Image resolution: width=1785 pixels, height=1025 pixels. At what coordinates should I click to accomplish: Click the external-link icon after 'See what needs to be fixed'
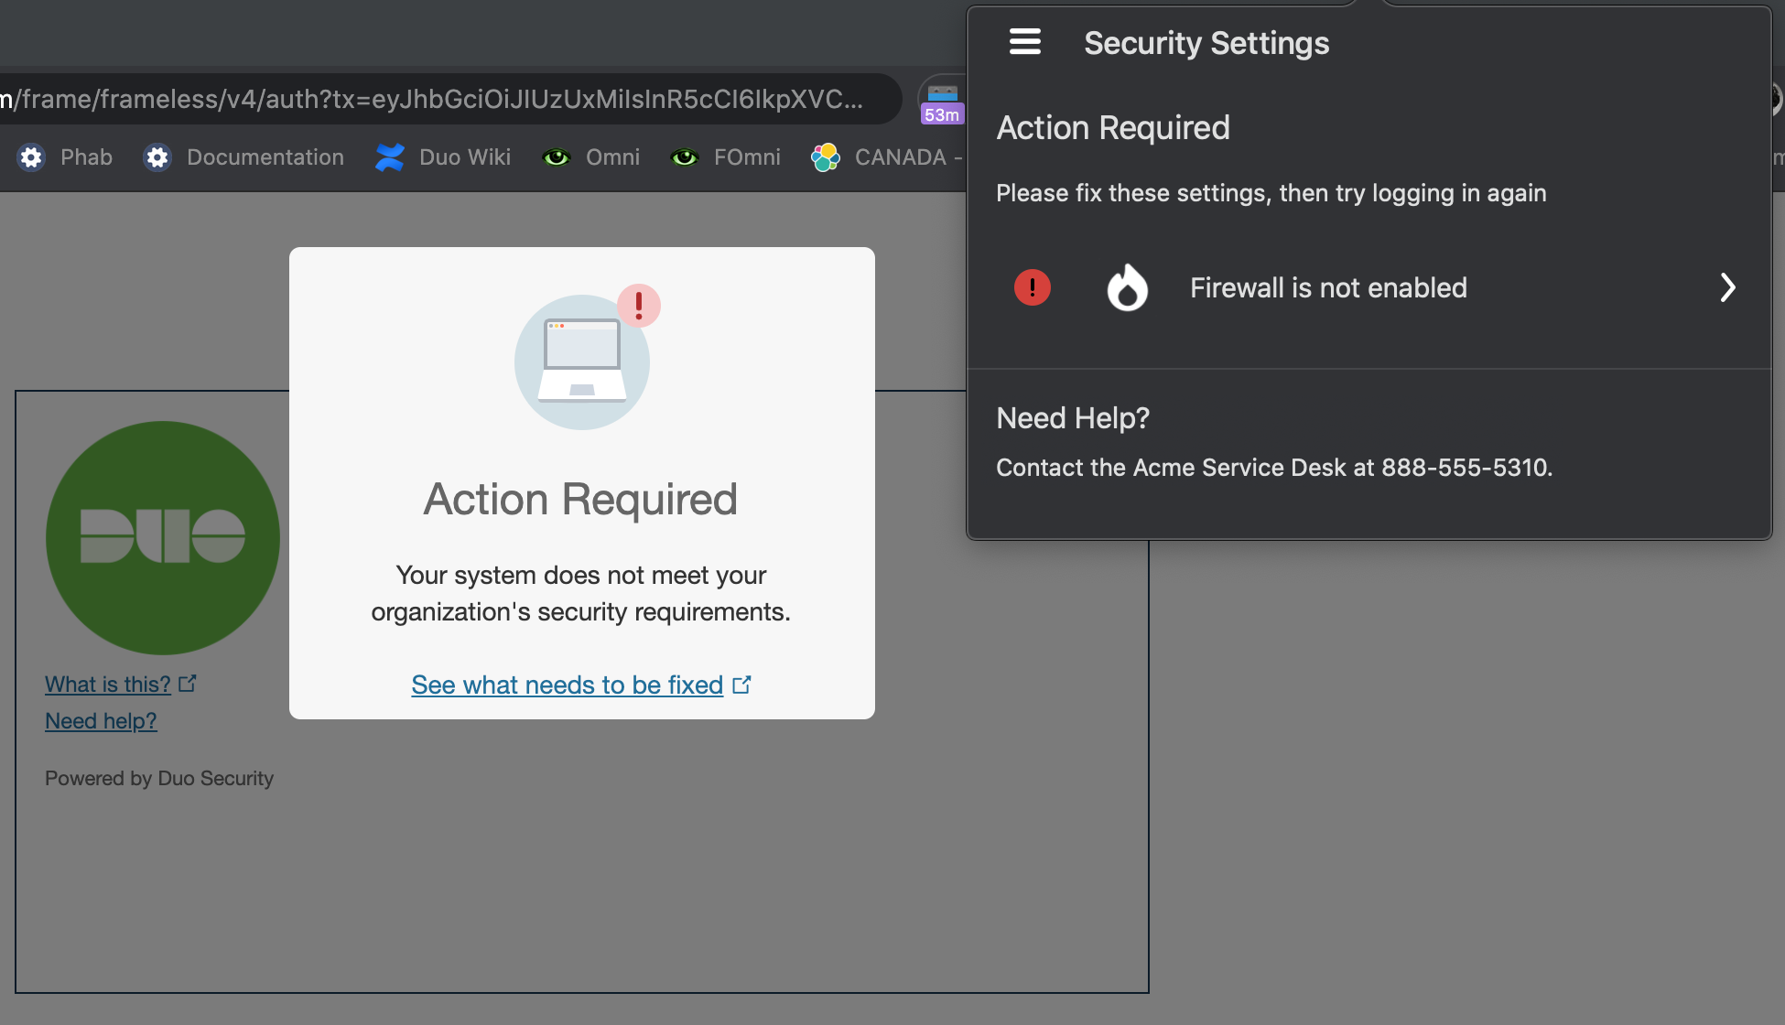click(x=742, y=683)
